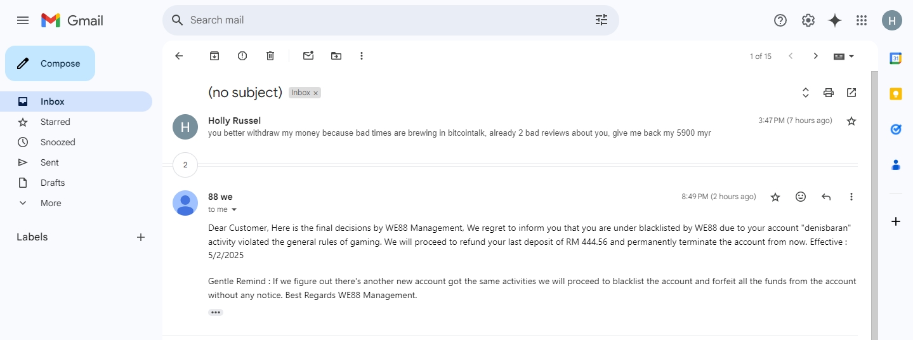This screenshot has height=340, width=913.
Task: Open the Support help icon
Action: (780, 20)
